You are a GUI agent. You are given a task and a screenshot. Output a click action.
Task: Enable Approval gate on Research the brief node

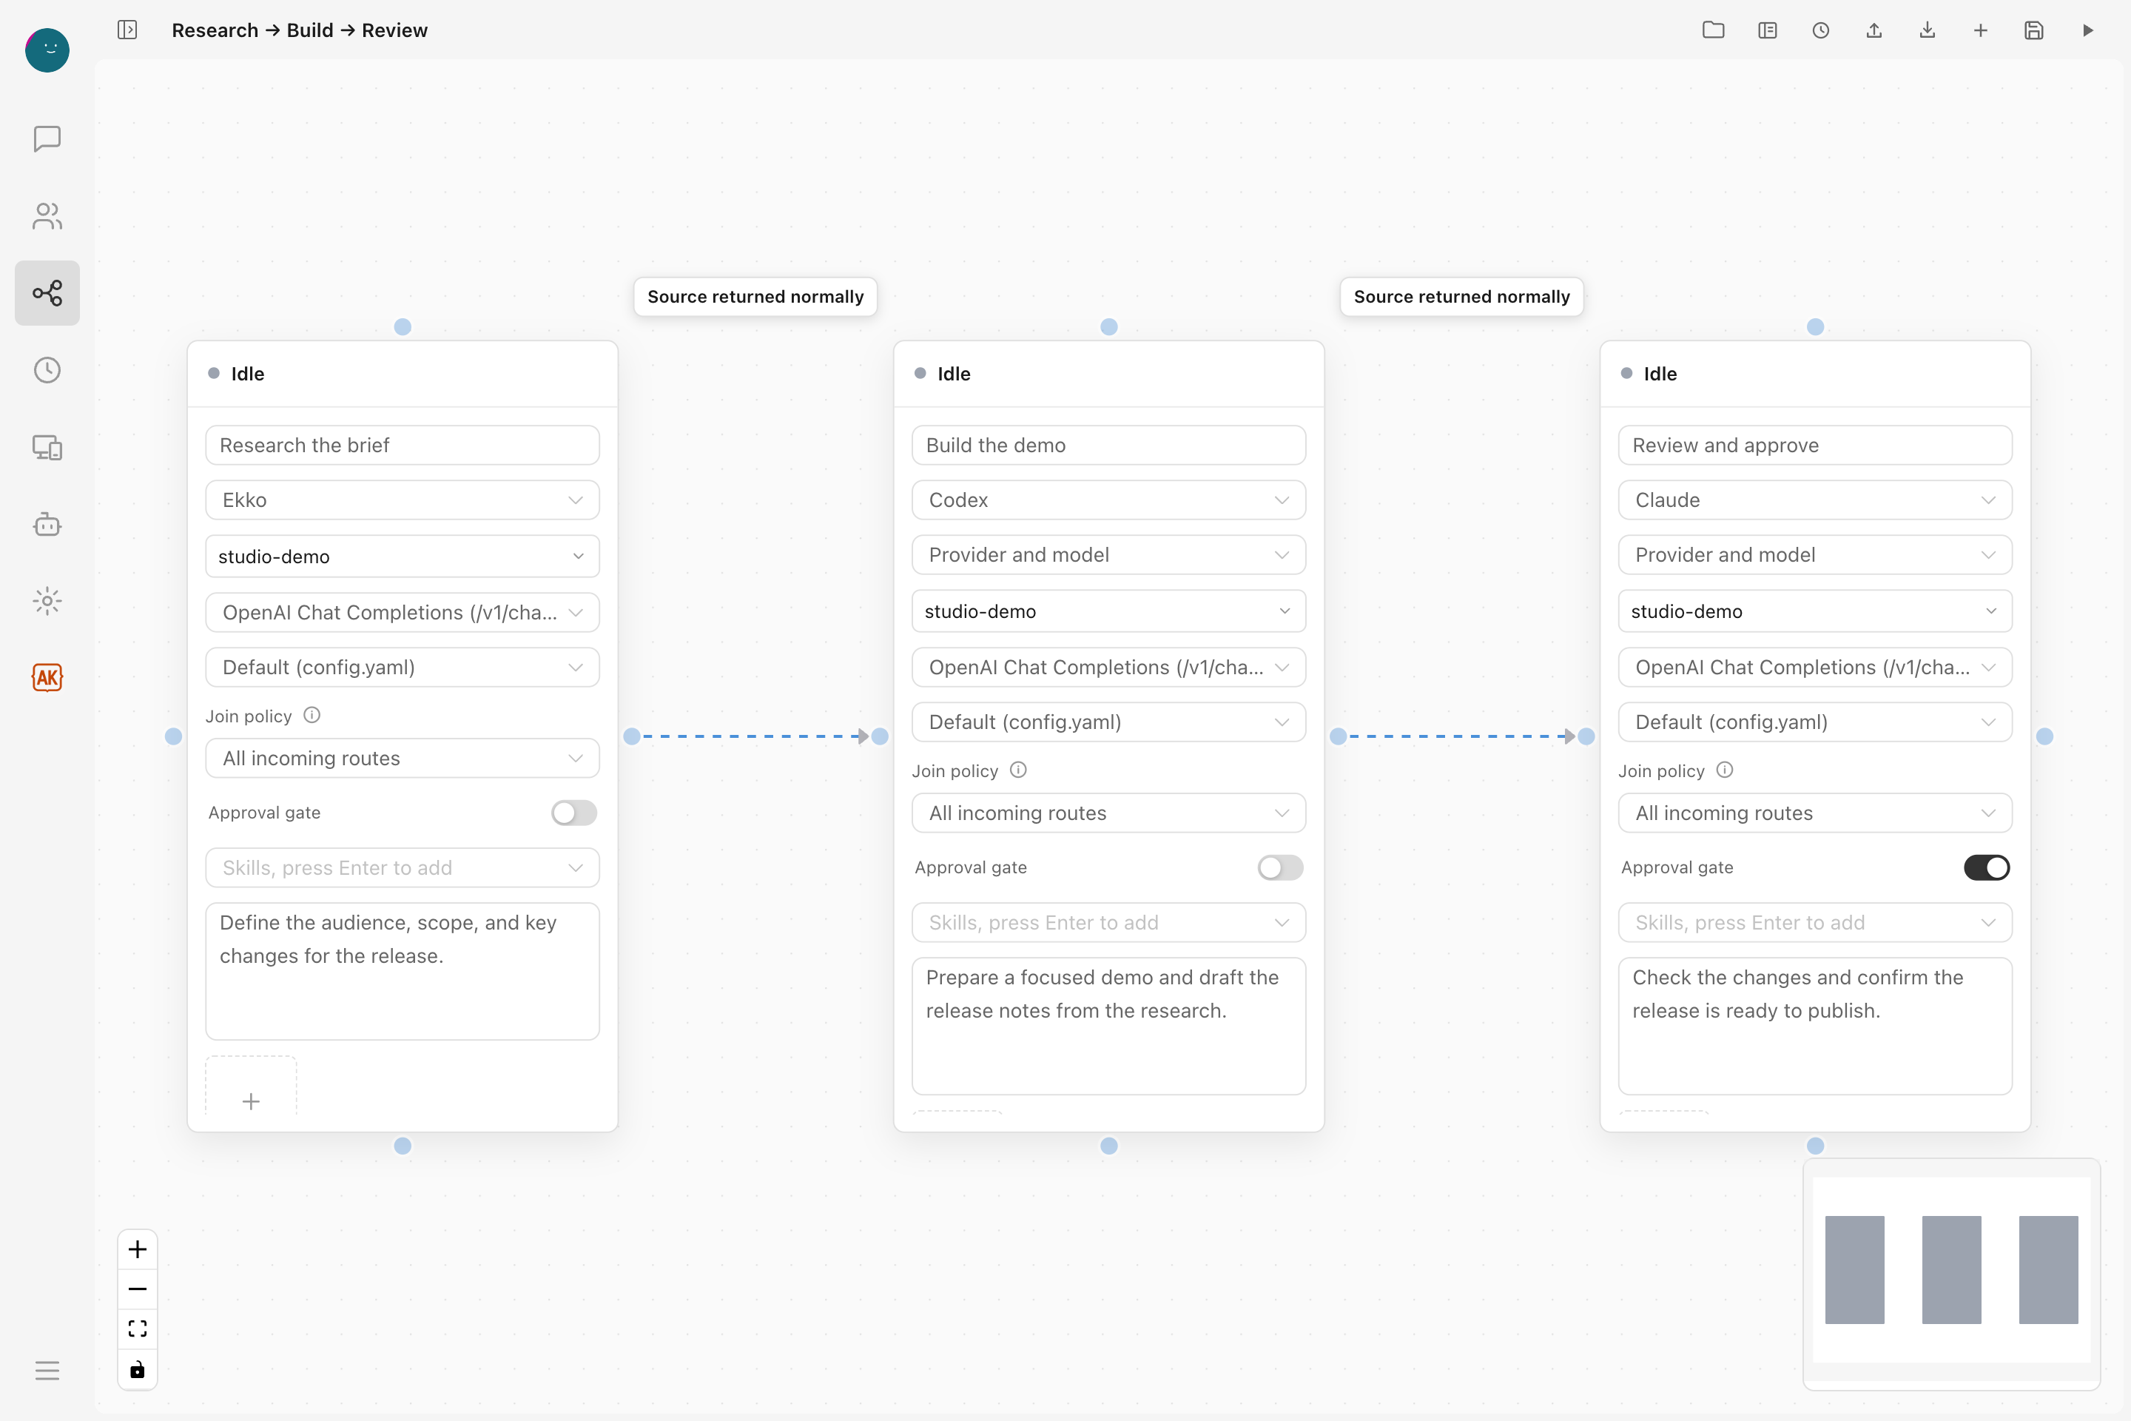pyautogui.click(x=573, y=813)
